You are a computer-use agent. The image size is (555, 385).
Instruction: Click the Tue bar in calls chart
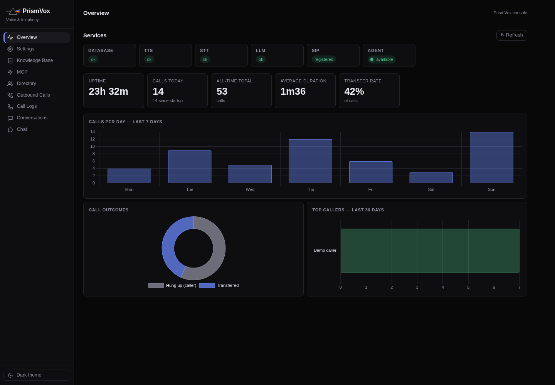tap(190, 167)
